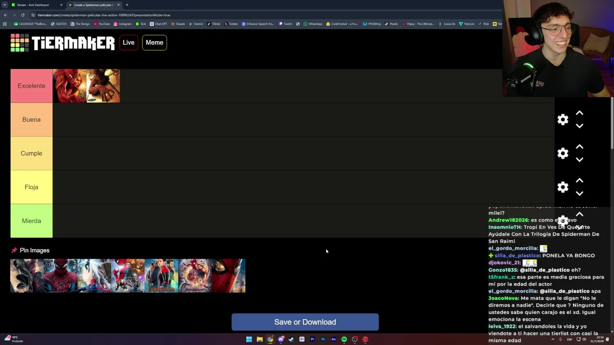Image resolution: width=614 pixels, height=345 pixels.
Task: Select the Mierda tier label
Action: (x=32, y=221)
